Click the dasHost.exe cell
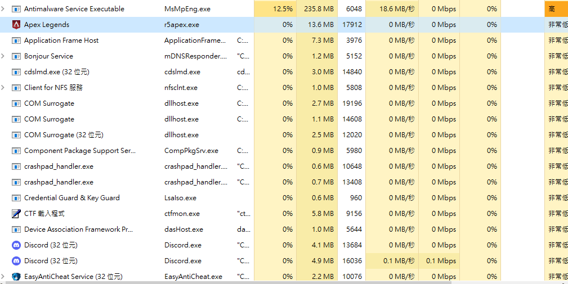Viewport: 568px width, 284px height. click(x=184, y=229)
